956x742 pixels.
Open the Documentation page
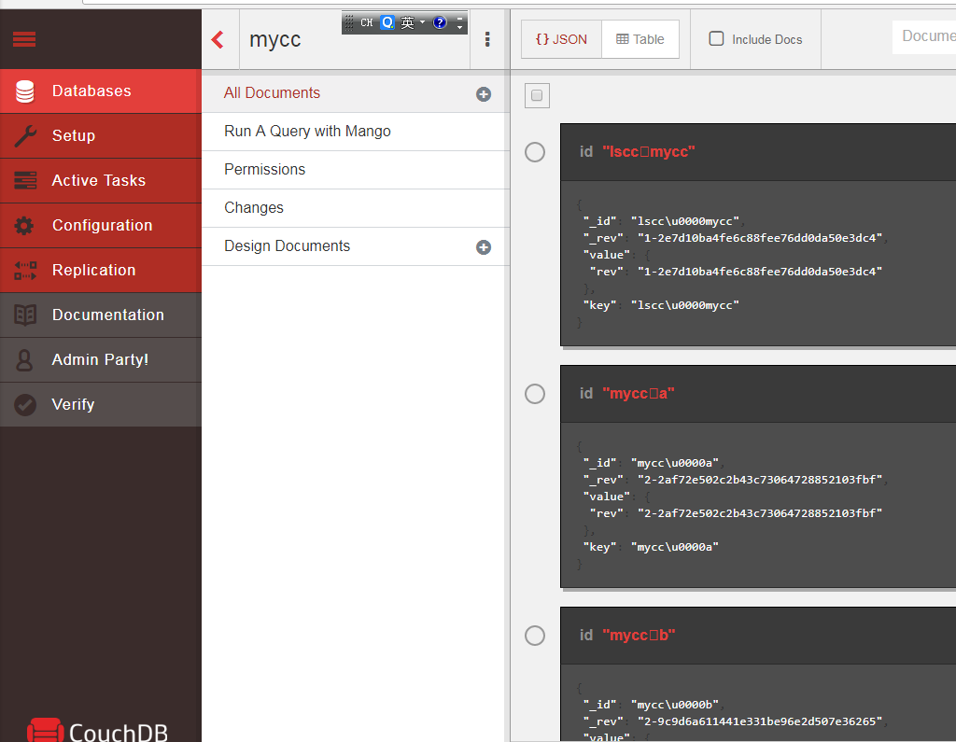[101, 315]
